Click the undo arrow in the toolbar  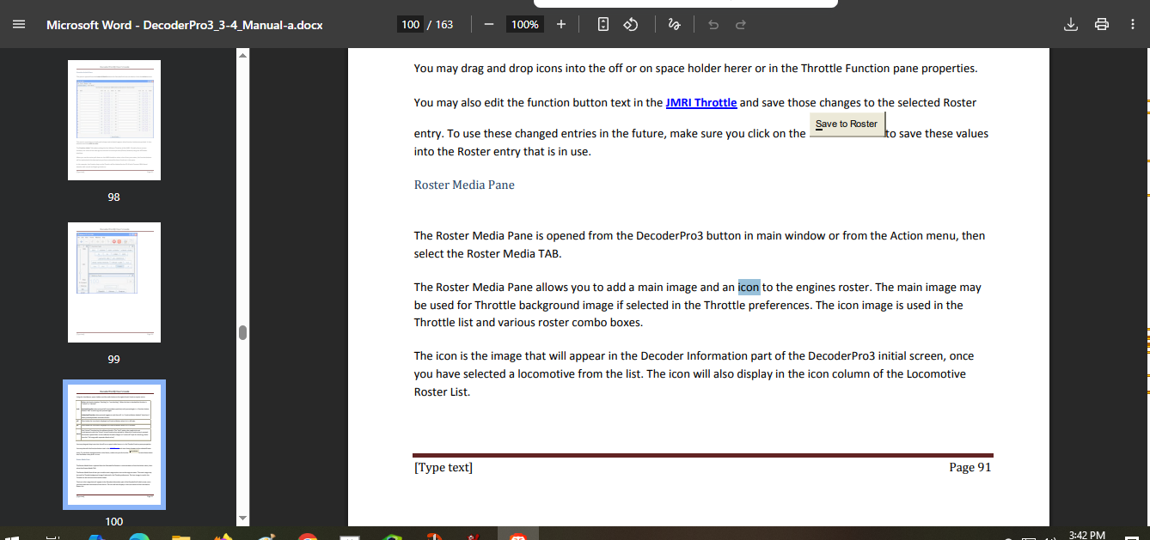tap(713, 25)
